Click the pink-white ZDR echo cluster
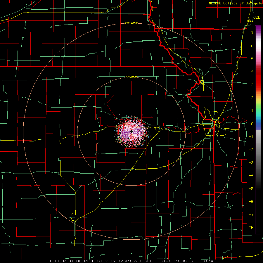The width and height of the screenshot is (263, 263). coord(132,132)
